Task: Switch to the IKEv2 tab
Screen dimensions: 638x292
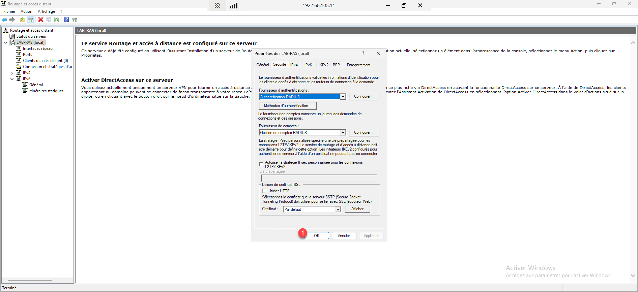Action: point(323,65)
